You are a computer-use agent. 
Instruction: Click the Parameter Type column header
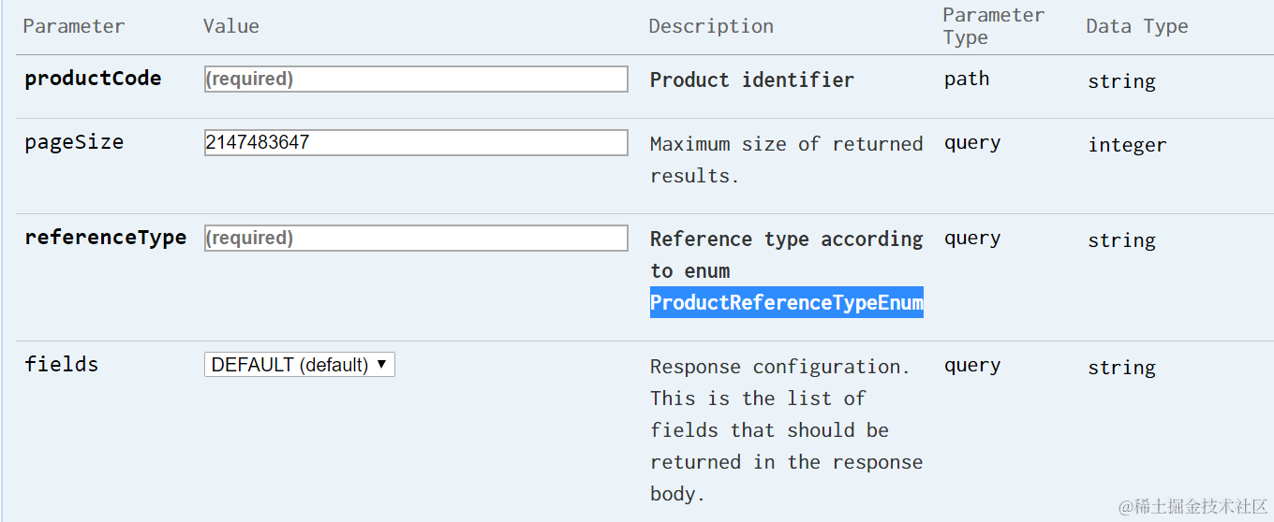(993, 26)
